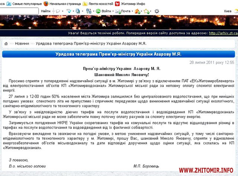Click the spell-check ABC toolbar icon
Image resolution: width=238 pixels, height=176 pixels.
[70, 11]
